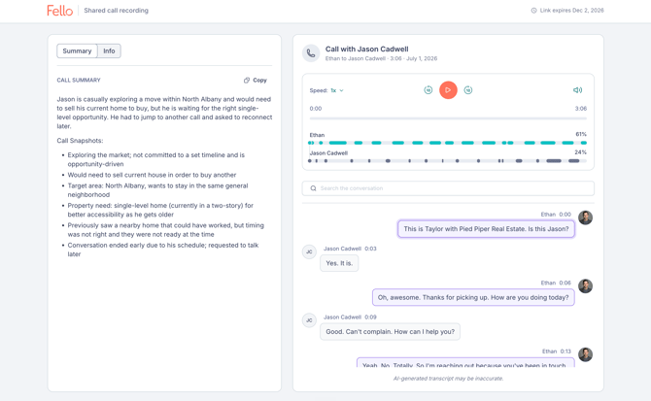Play the call recording

[448, 90]
